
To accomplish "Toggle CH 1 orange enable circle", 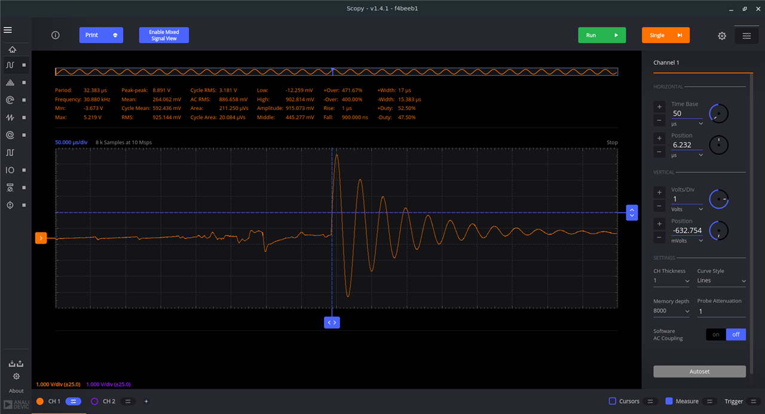I will point(40,401).
